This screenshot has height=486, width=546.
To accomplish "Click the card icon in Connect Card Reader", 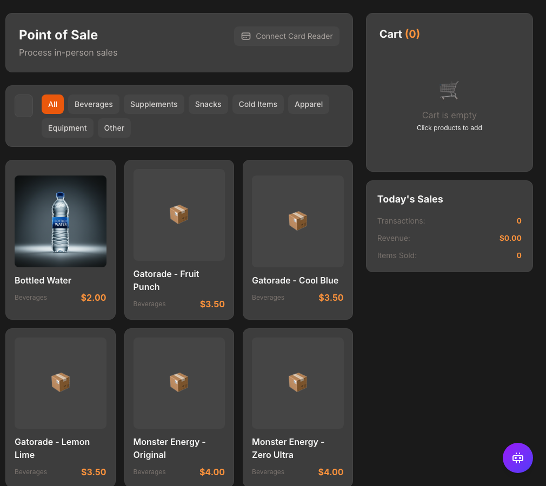I will pyautogui.click(x=246, y=36).
